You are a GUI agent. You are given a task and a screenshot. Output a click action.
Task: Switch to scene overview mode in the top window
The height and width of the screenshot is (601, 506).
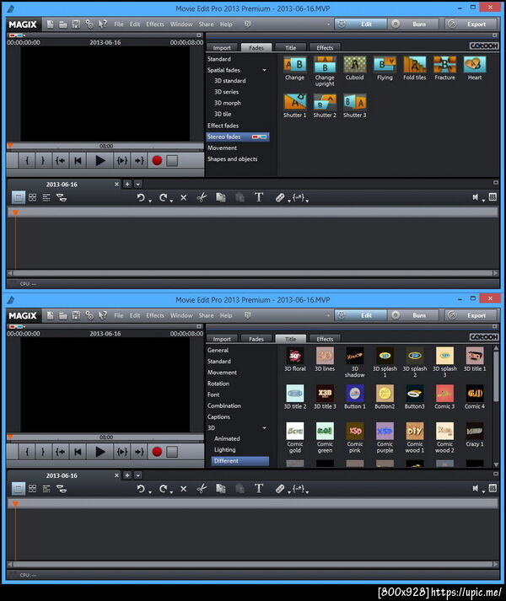point(33,197)
